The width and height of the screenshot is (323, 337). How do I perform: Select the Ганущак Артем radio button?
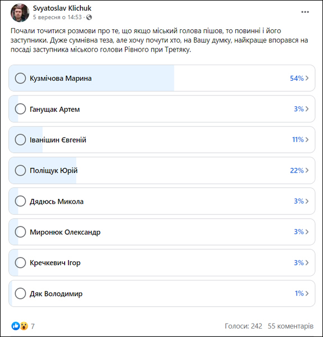point(20,109)
